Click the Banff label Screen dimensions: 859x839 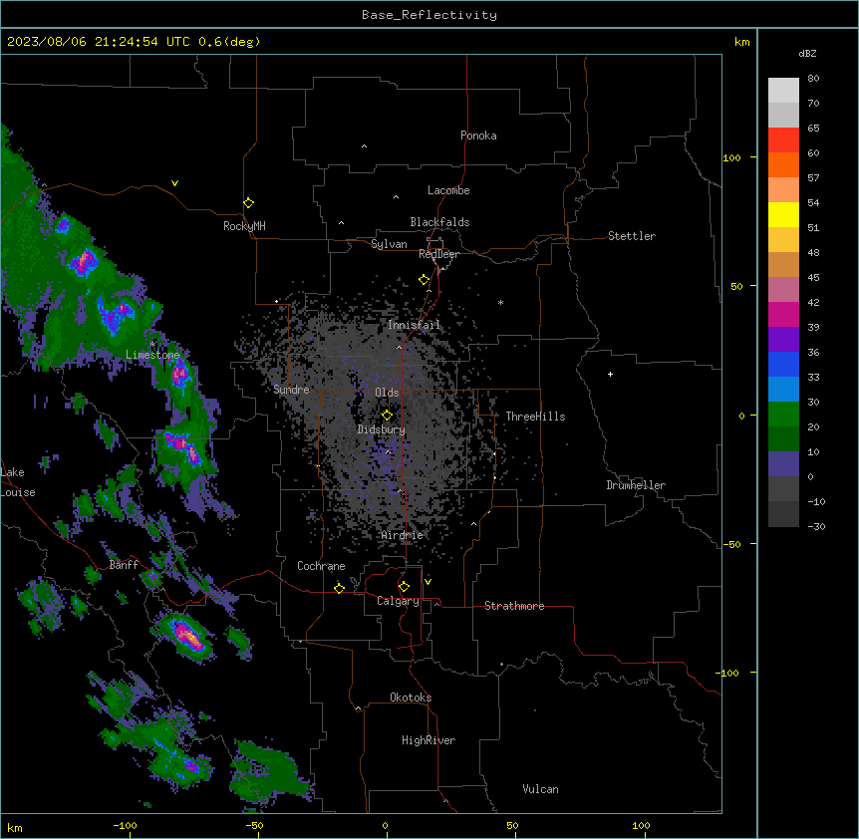pyautogui.click(x=124, y=565)
